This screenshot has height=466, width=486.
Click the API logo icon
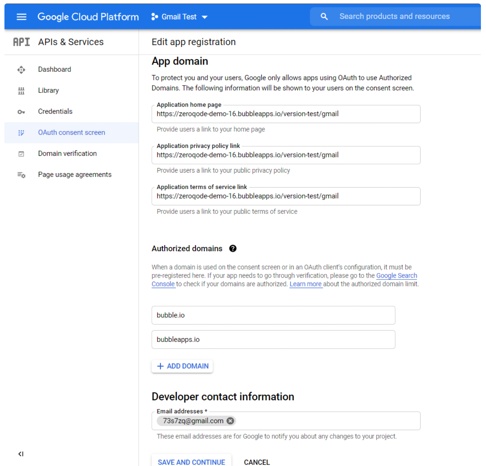click(21, 42)
